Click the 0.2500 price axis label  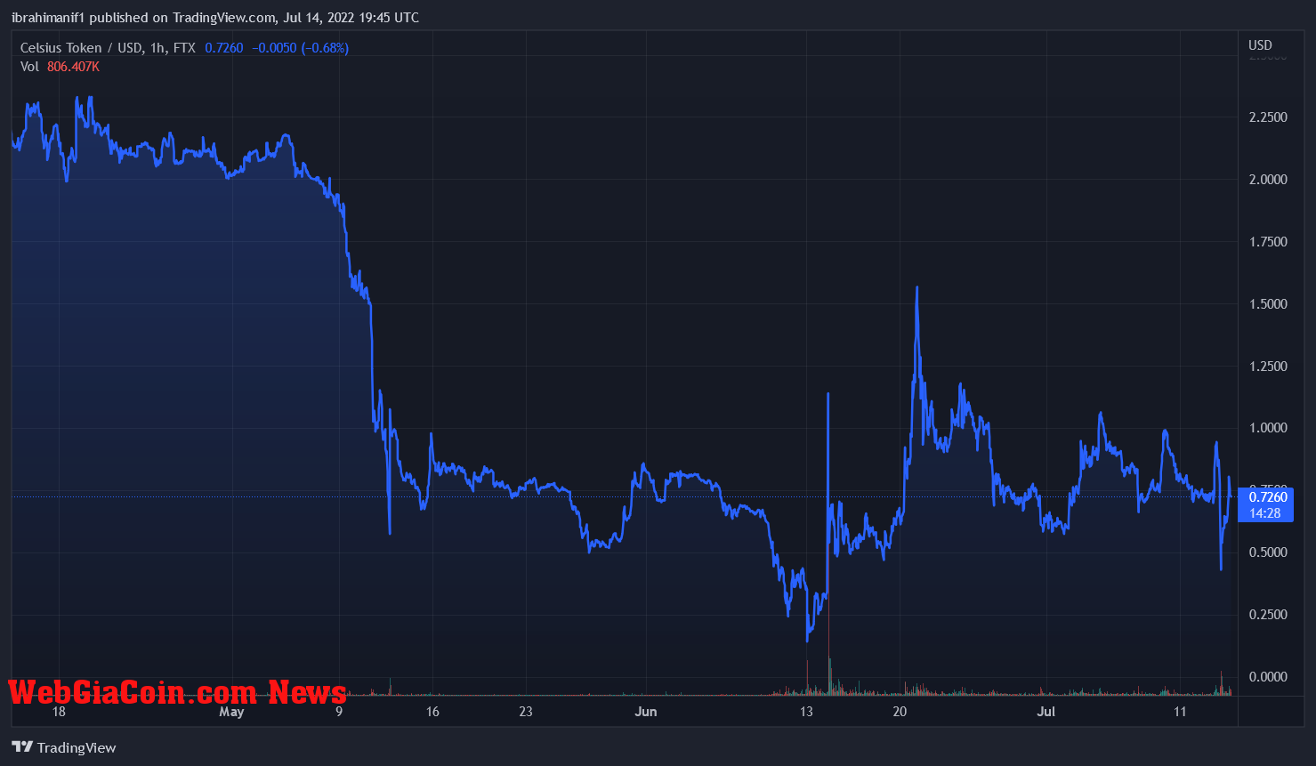(1268, 615)
